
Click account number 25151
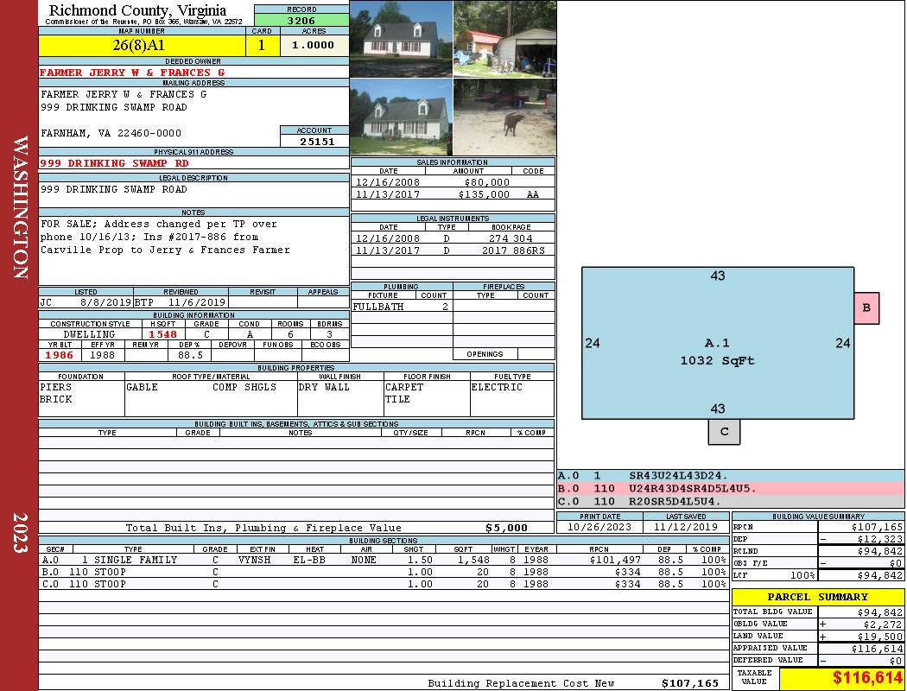click(x=317, y=141)
